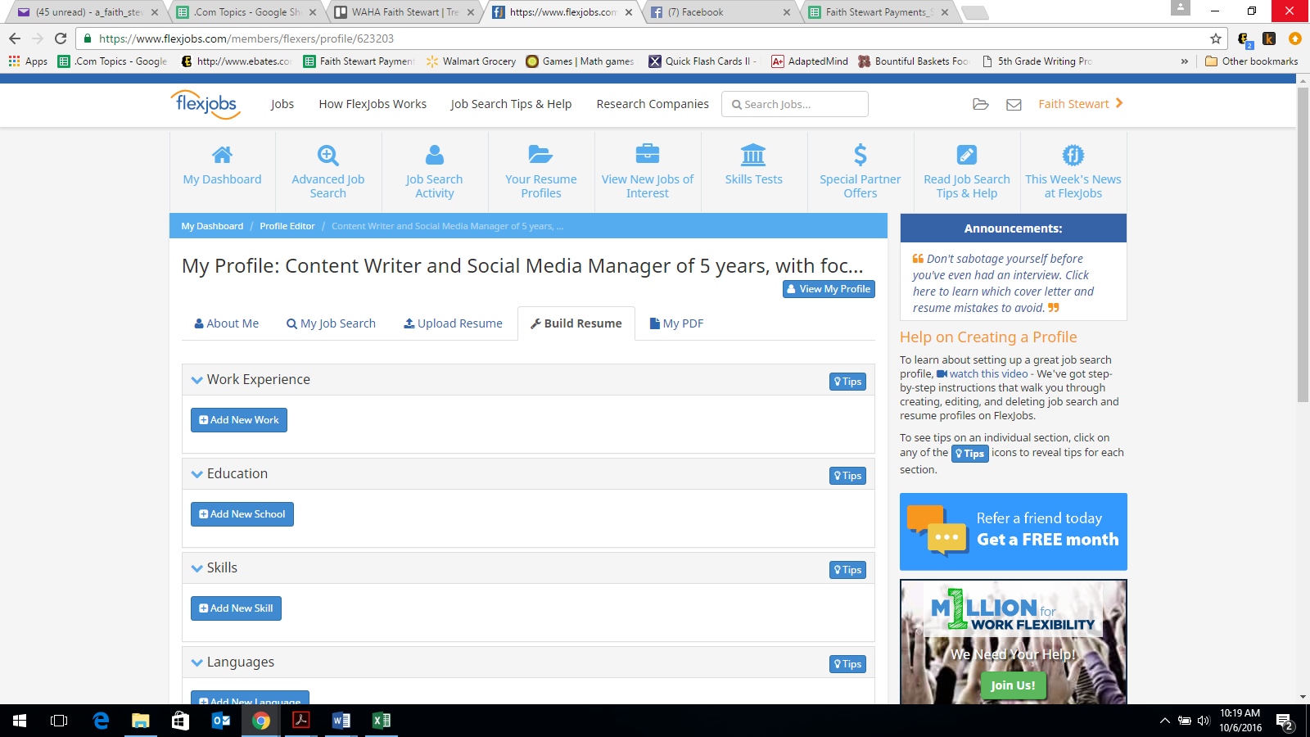Show Tips for the Education section
This screenshot has height=737, width=1310.
(847, 476)
